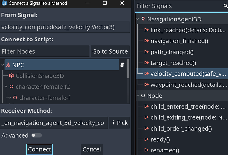Click the character-female-f2 node icon
This screenshot has height=155, width=228.
(x=11, y=87)
